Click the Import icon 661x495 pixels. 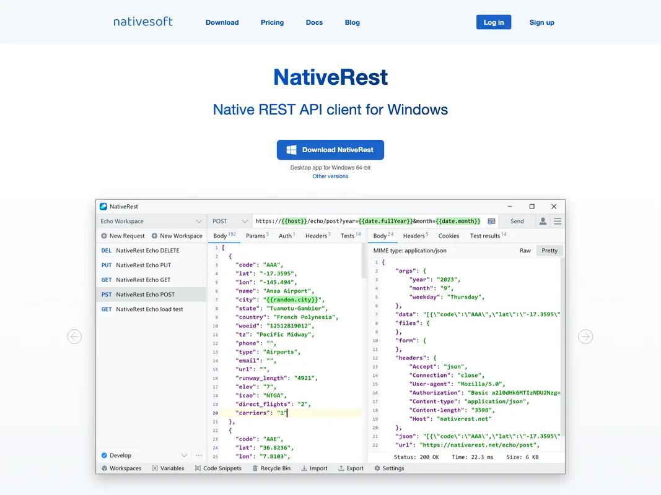pyautogui.click(x=304, y=468)
